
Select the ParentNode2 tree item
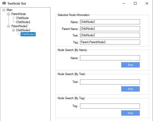coord(19,26)
